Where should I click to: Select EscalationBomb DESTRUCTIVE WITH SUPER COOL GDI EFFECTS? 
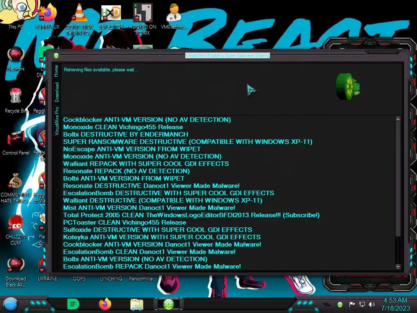tap(168, 193)
